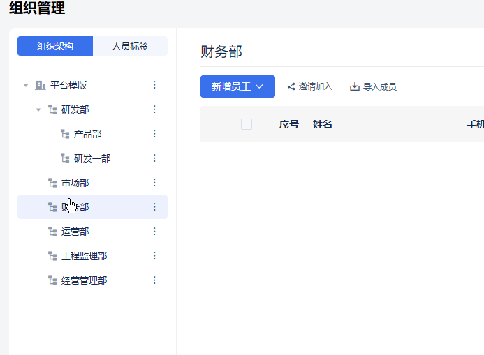The height and width of the screenshot is (355, 484).
Task: Check the select-all checkbox in table header
Action: (x=246, y=124)
